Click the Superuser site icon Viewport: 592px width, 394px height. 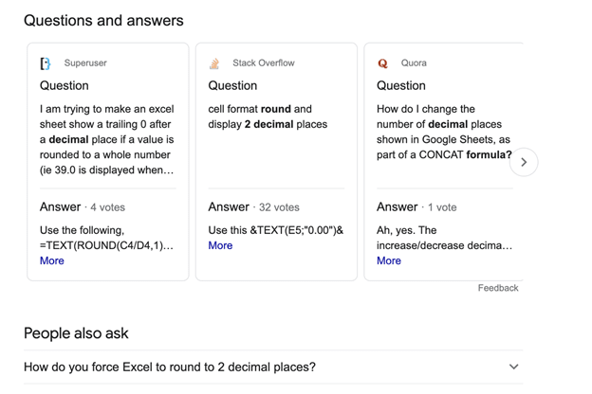pyautogui.click(x=46, y=63)
